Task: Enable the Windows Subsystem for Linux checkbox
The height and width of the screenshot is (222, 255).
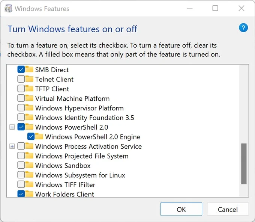Action: 21,175
